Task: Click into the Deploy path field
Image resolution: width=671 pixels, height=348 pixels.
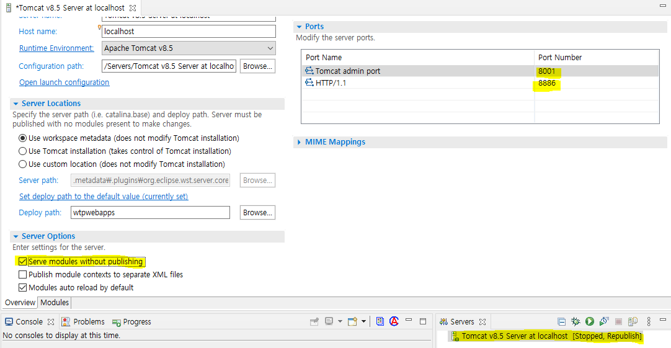Action: (150, 213)
